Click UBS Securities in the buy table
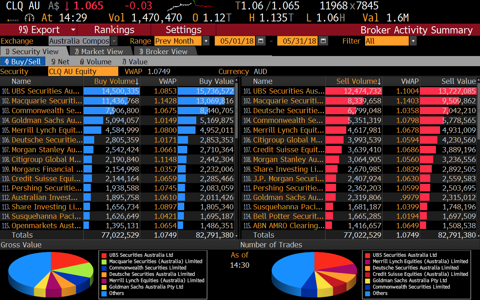This screenshot has height=300, width=480. pyautogui.click(x=46, y=91)
